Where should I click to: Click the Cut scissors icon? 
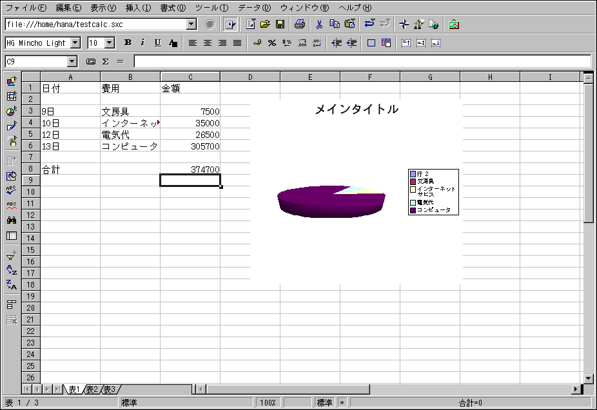pyautogui.click(x=318, y=24)
